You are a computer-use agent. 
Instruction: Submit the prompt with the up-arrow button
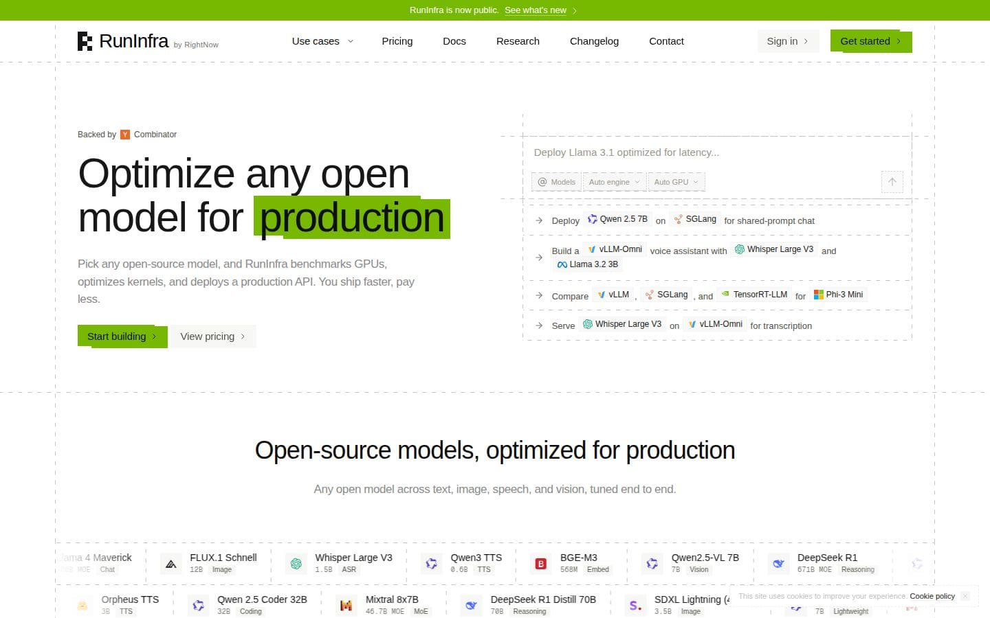pos(892,182)
